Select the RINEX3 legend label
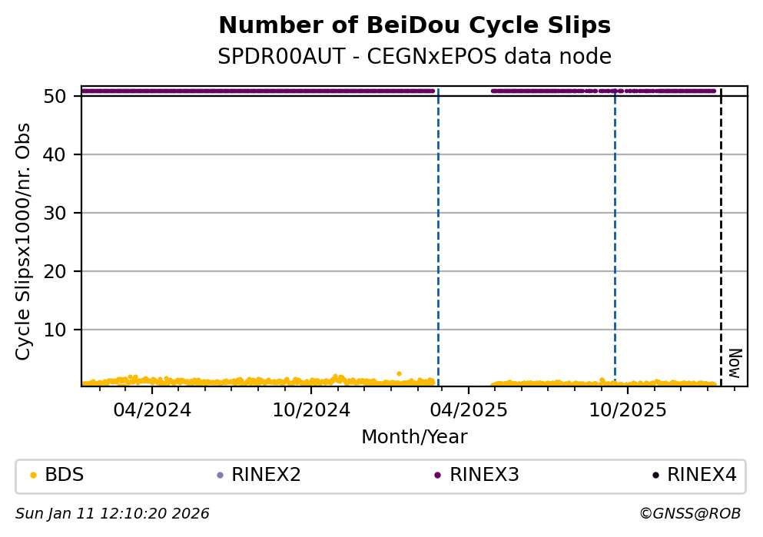 (x=484, y=476)
